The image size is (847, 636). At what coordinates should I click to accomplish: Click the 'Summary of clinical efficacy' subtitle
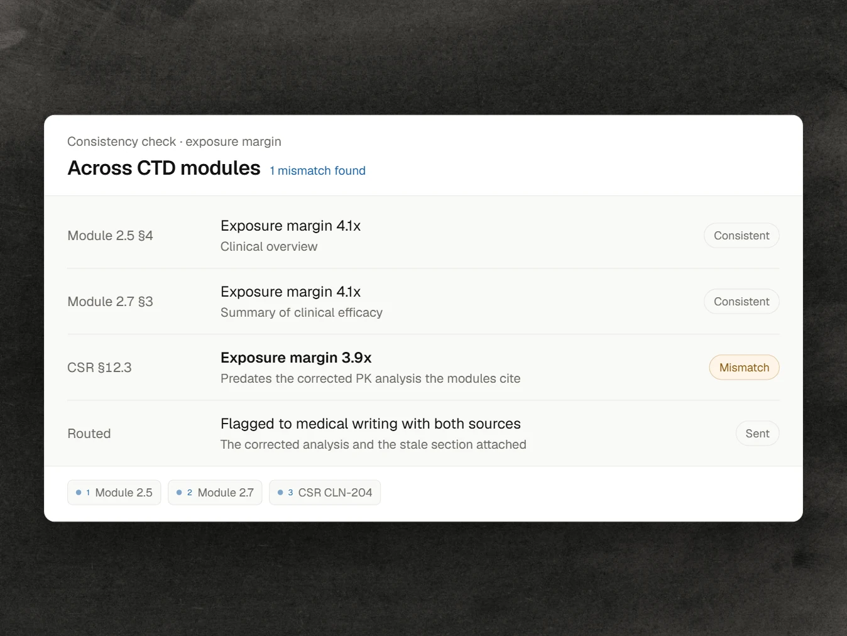pos(302,312)
